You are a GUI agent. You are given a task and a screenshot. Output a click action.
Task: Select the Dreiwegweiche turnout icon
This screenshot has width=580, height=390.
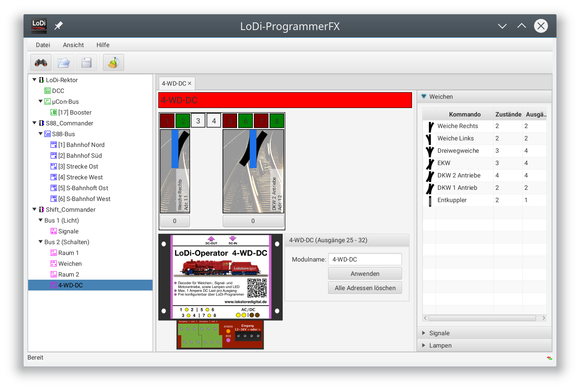coord(429,151)
